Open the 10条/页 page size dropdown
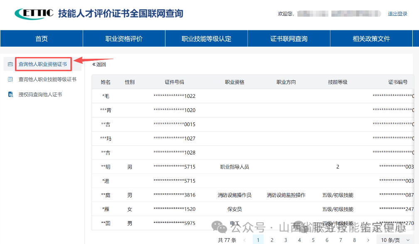Screen dimensions: 419x244 [x=393, y=240]
